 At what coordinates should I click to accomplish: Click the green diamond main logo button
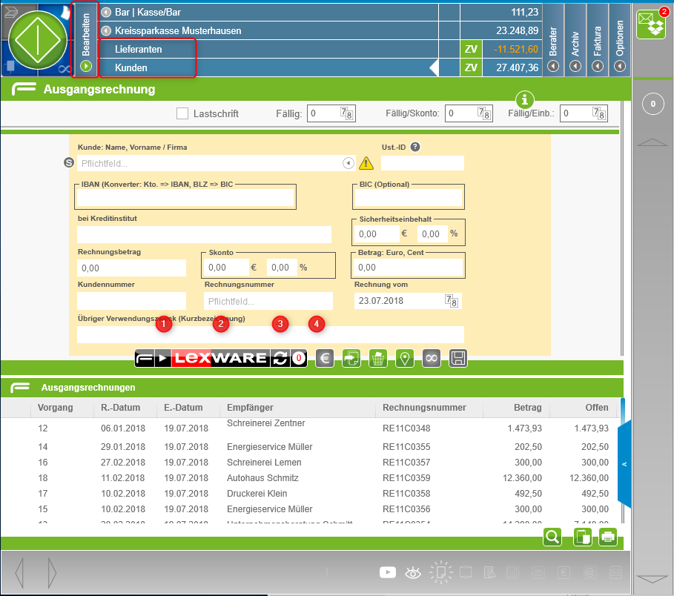click(x=38, y=40)
